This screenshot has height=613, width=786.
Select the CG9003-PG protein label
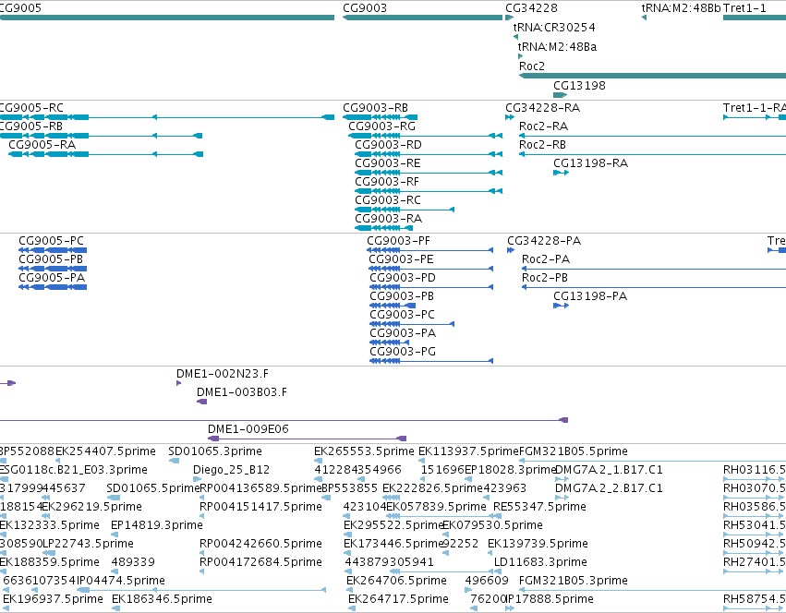point(403,352)
